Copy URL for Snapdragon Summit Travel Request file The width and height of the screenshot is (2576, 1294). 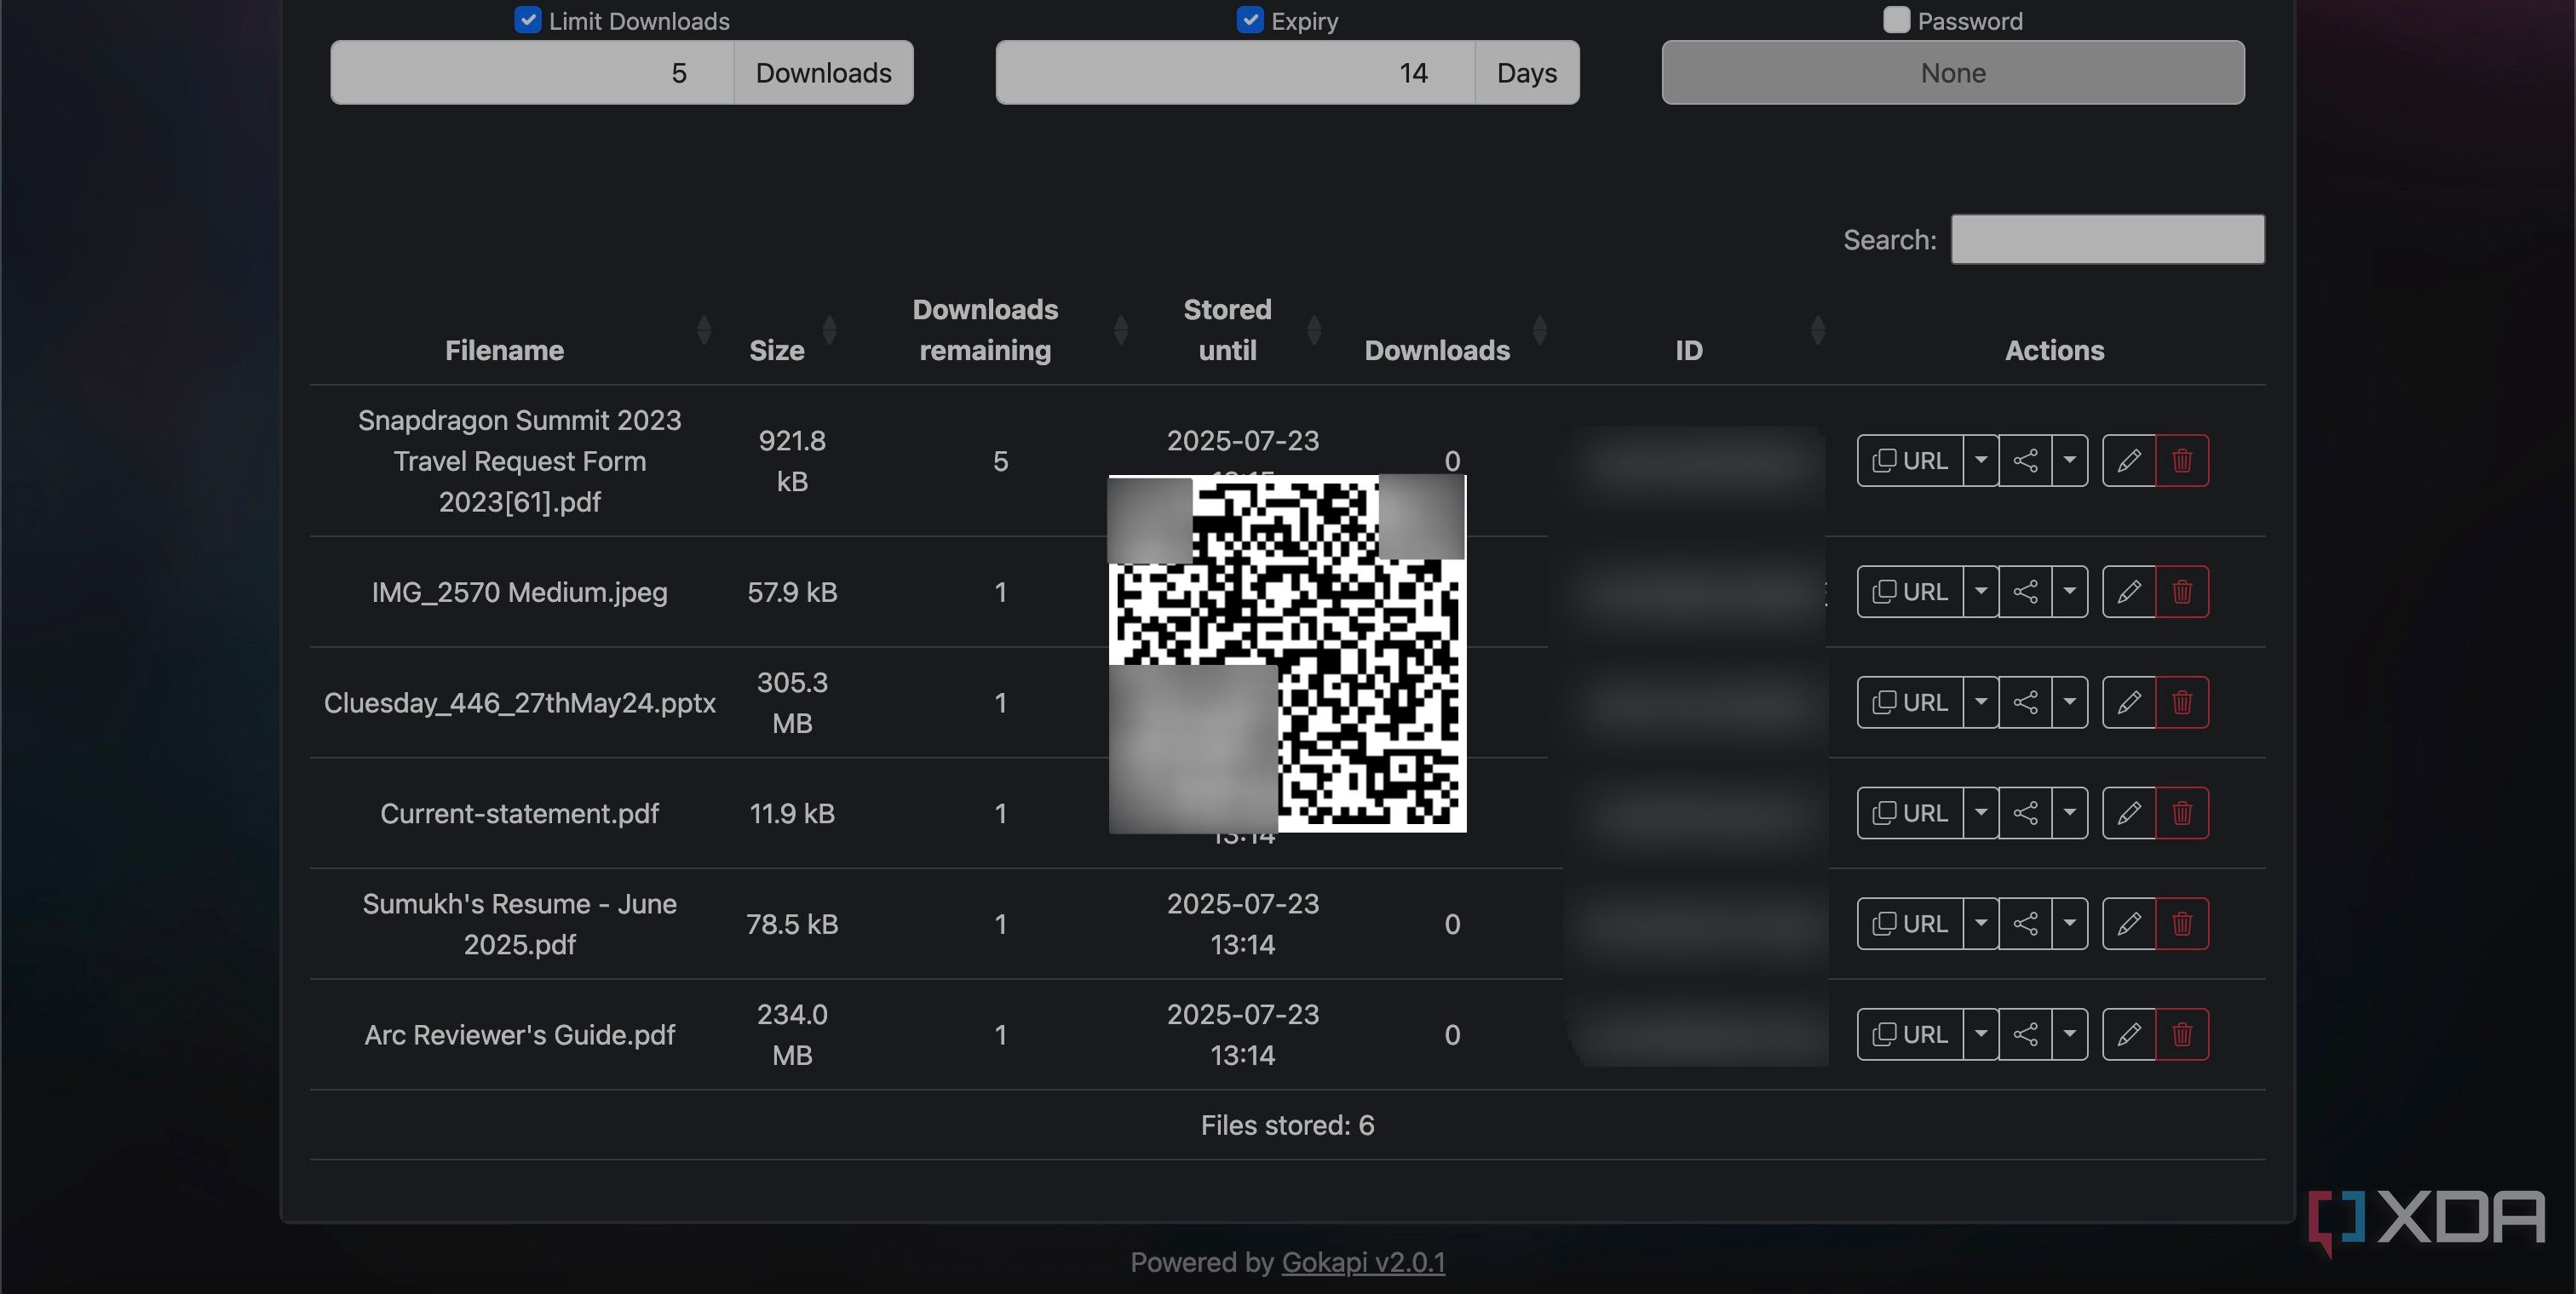pos(1910,461)
